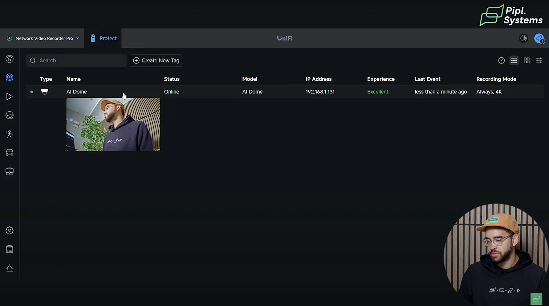549x306 pixels.
Task: Open the Playback icon in sidebar
Action: click(x=10, y=96)
